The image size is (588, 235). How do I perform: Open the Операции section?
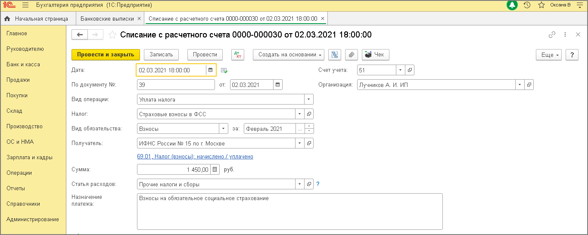(19, 173)
